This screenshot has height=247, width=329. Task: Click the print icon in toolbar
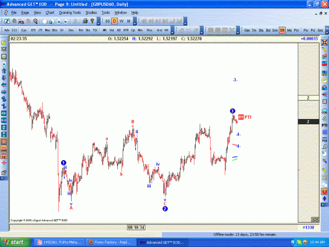(x=85, y=21)
